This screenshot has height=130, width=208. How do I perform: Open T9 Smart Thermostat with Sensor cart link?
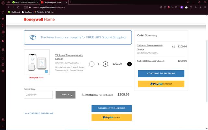pyautogui.click(x=69, y=57)
